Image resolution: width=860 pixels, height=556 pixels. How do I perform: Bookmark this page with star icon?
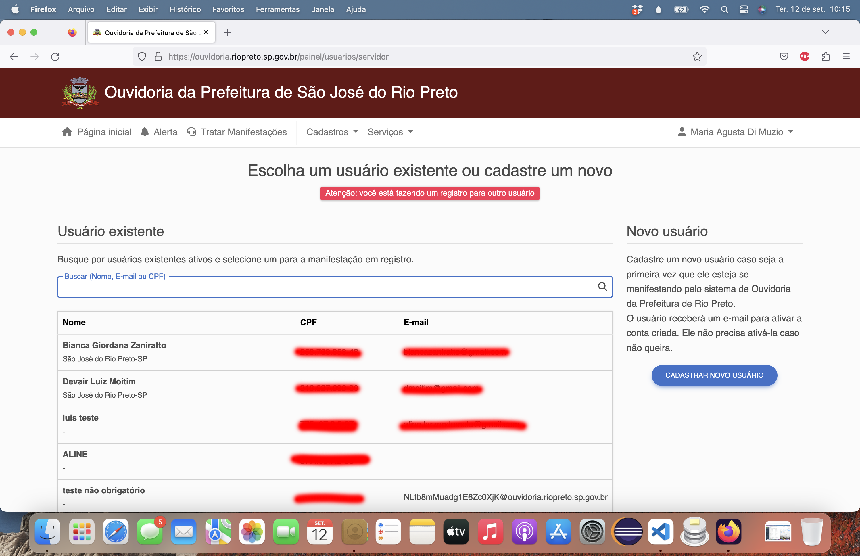click(x=697, y=57)
